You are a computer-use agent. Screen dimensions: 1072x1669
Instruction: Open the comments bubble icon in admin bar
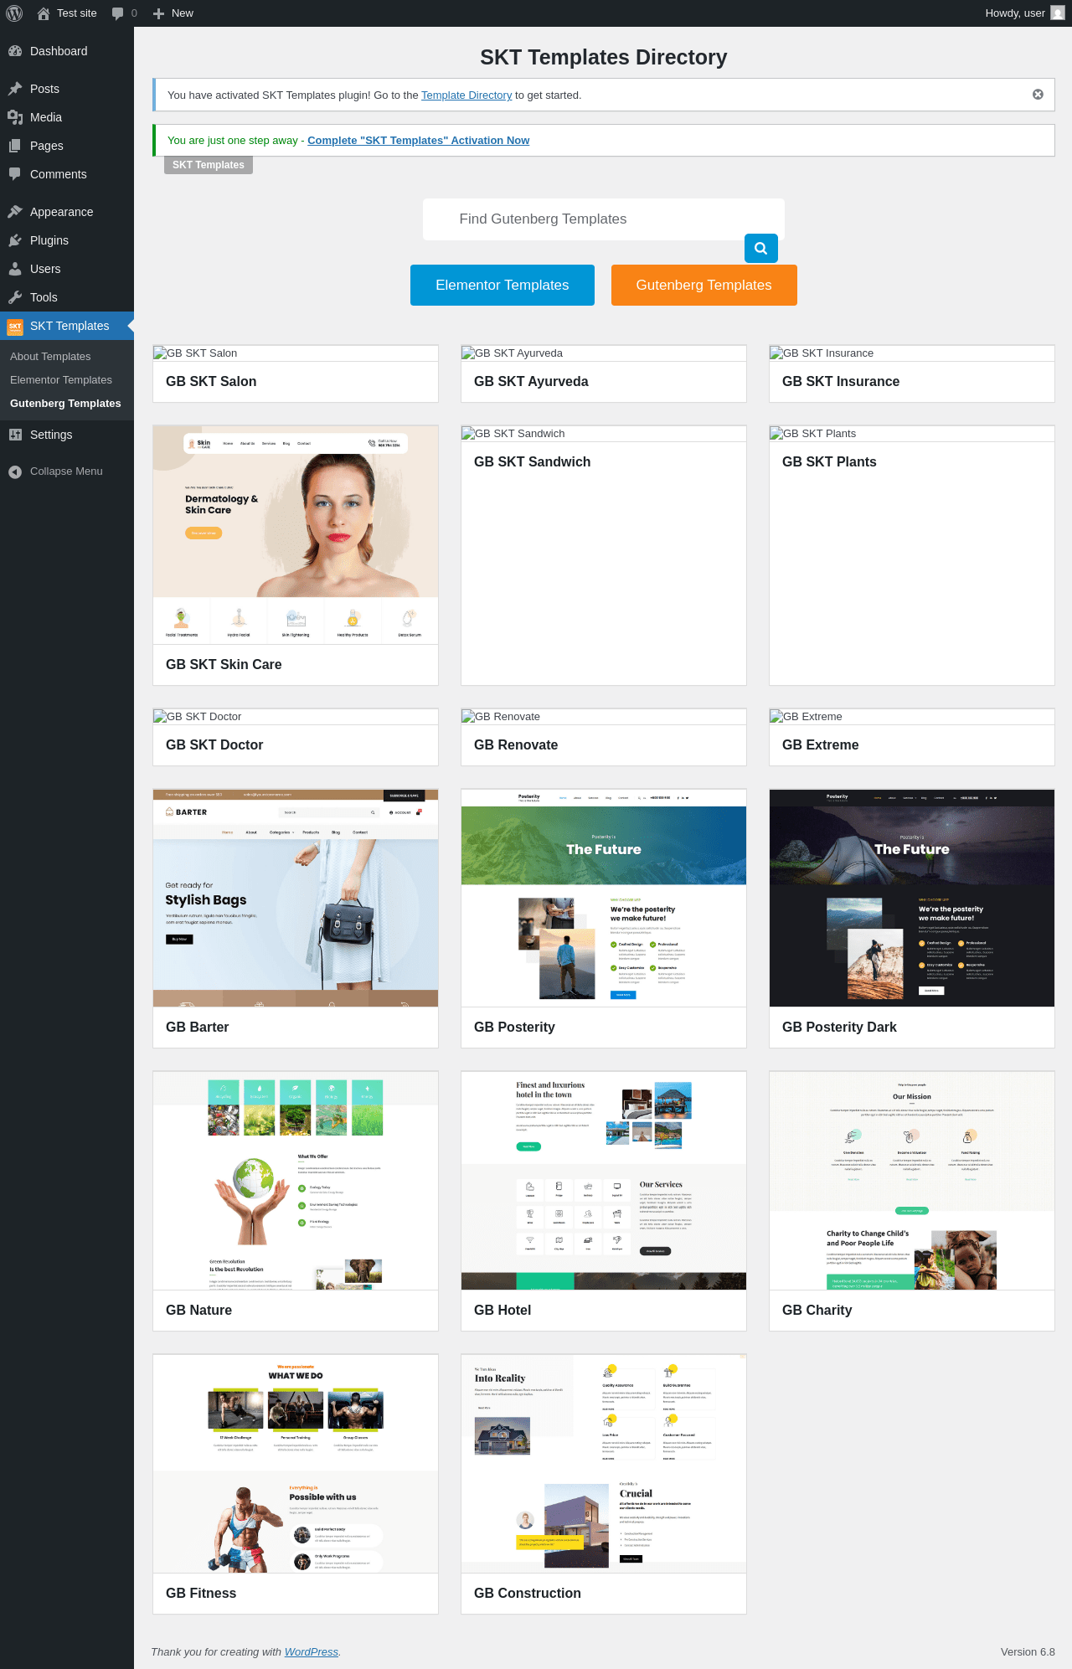[118, 13]
